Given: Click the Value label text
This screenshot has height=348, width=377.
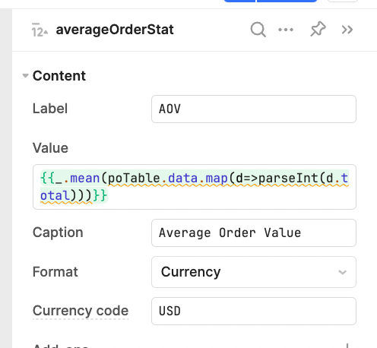Looking at the screenshot, I should [x=50, y=148].
